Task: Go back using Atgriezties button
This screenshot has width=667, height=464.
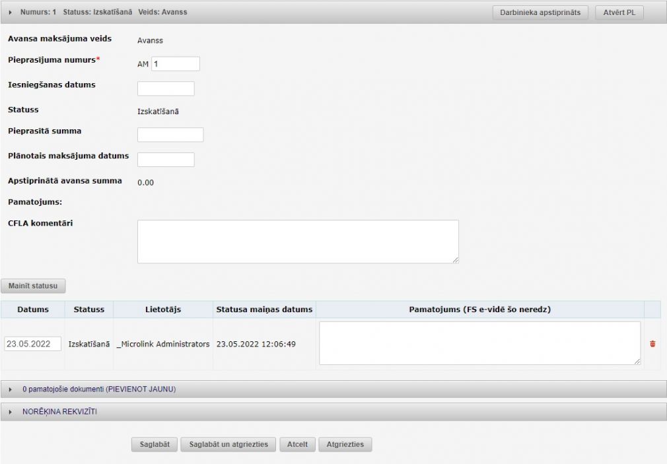Action: tap(345, 444)
